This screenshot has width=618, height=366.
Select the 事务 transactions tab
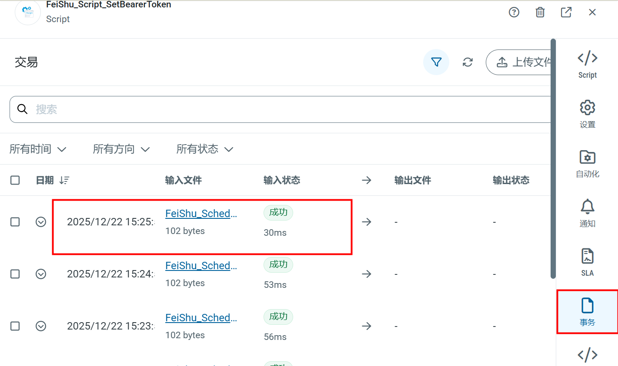tap(588, 312)
